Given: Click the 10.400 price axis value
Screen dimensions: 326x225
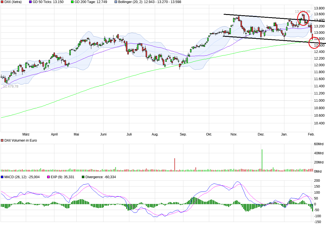Looking at the screenshot, I should [x=319, y=123].
